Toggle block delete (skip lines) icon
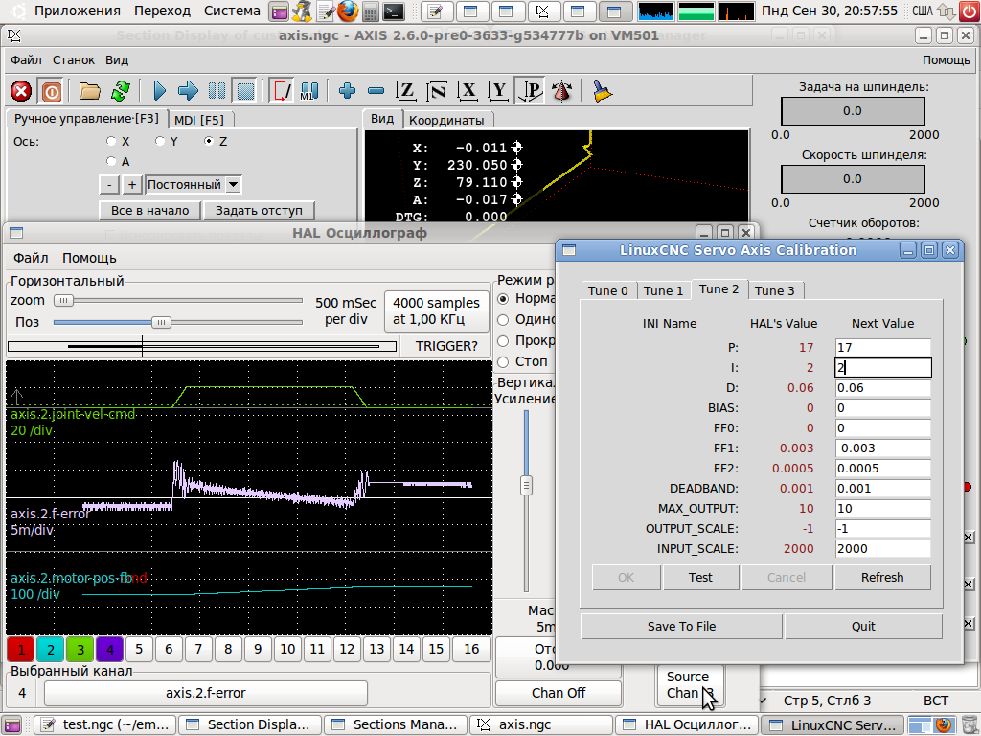 (x=281, y=91)
